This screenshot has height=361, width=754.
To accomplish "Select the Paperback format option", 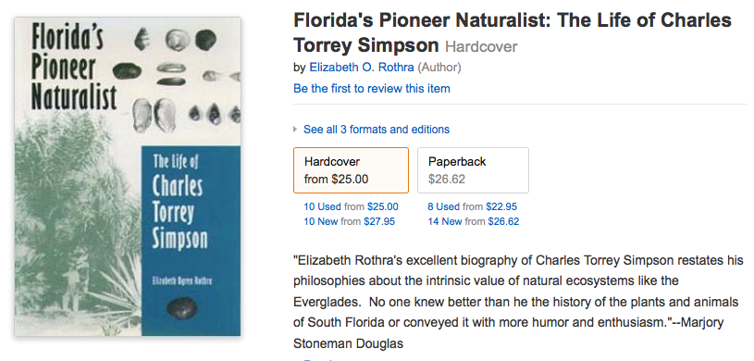I will [x=473, y=170].
